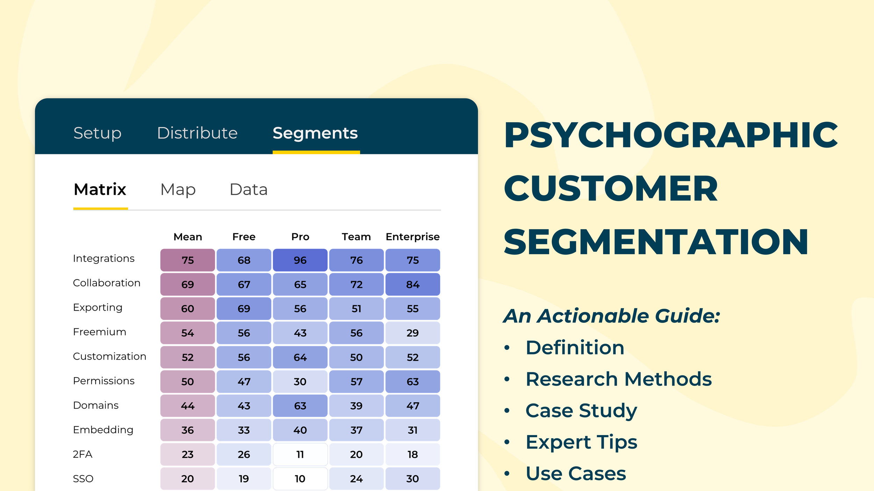Select the Collaboration row label

[x=107, y=283]
